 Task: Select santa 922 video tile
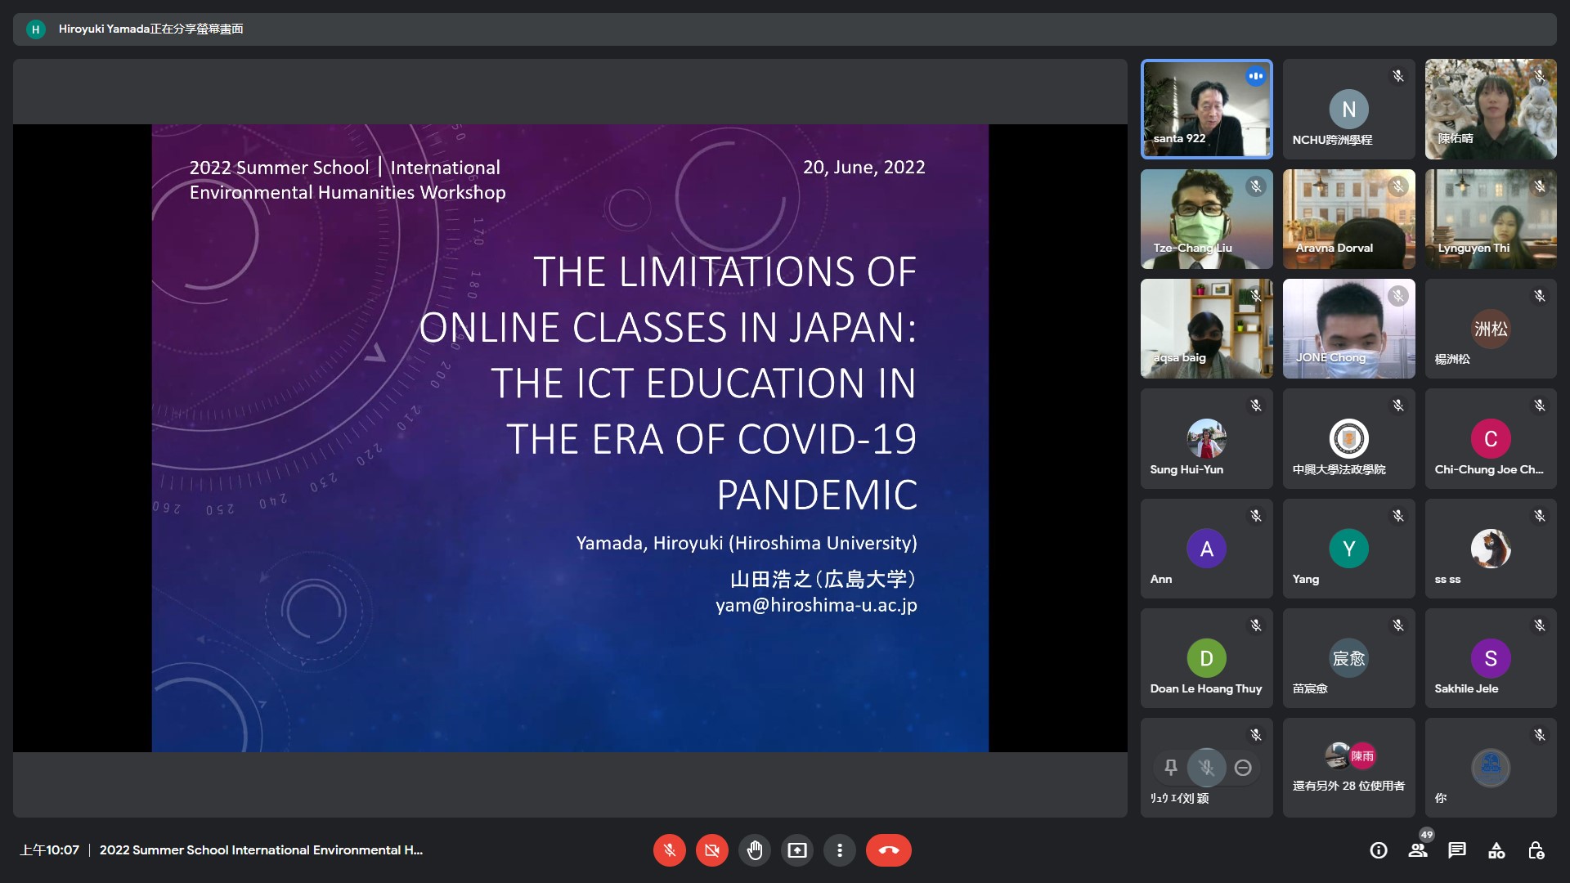pyautogui.click(x=1207, y=109)
